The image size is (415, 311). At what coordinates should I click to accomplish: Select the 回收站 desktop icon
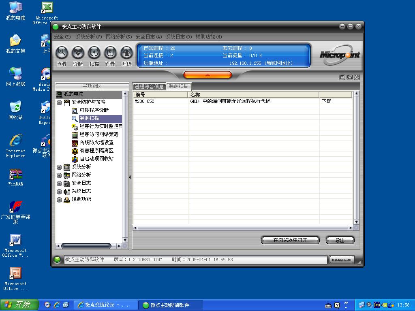pyautogui.click(x=16, y=110)
